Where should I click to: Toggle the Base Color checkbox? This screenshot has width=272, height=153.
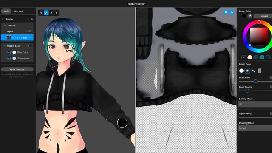click(9, 52)
